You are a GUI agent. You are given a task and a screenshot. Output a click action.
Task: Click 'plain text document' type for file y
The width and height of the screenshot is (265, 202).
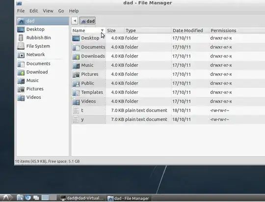(146, 119)
